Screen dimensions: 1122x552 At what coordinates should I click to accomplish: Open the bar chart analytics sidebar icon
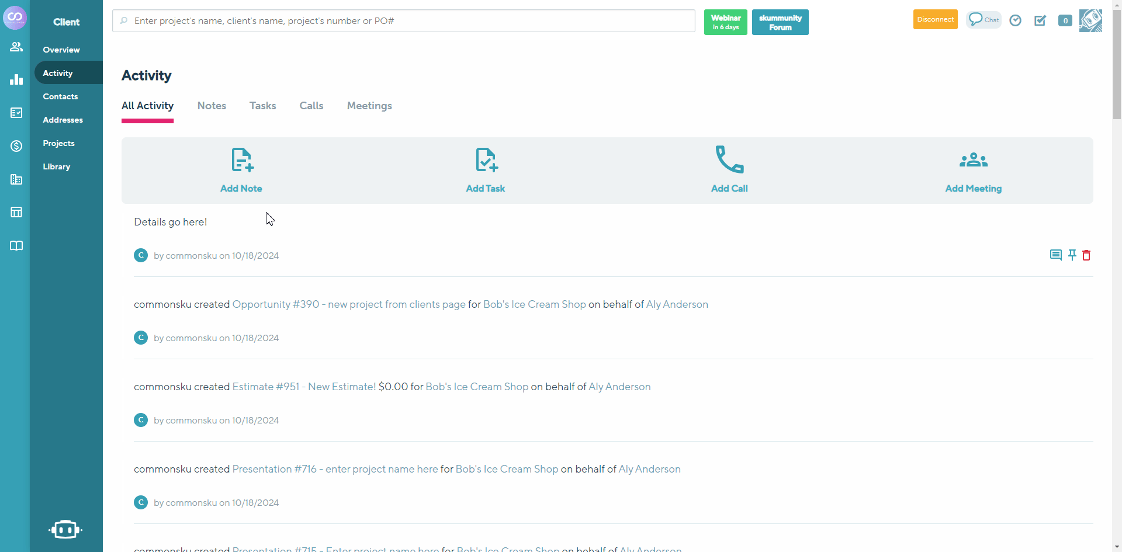(x=16, y=80)
